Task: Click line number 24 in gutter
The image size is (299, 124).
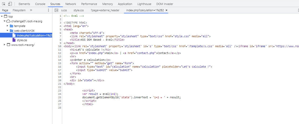Action: coord(60,94)
